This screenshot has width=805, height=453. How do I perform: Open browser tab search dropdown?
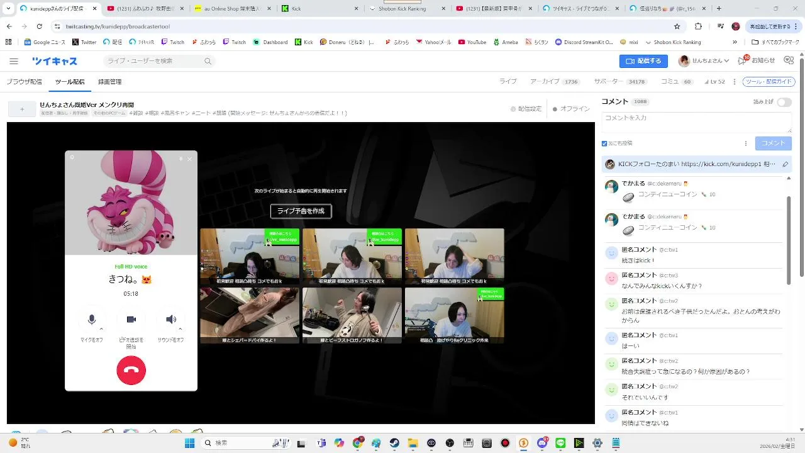tap(8, 9)
